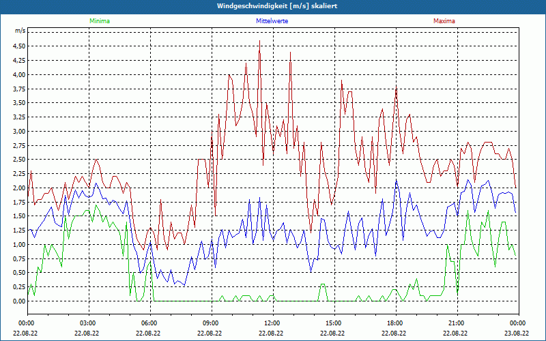Click the 3,75 y-axis value
This screenshot has height=341, width=546.
click(x=19, y=89)
